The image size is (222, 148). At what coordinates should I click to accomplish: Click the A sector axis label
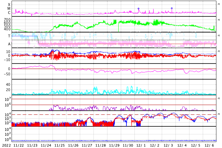9,44
